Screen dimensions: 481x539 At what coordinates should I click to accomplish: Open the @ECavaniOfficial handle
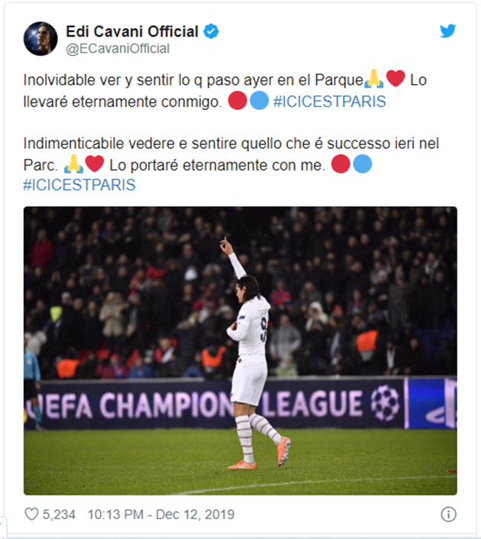click(118, 48)
